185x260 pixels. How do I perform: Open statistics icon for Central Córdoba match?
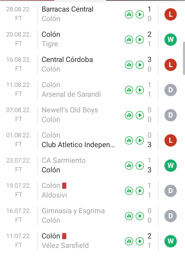pyautogui.click(x=129, y=65)
